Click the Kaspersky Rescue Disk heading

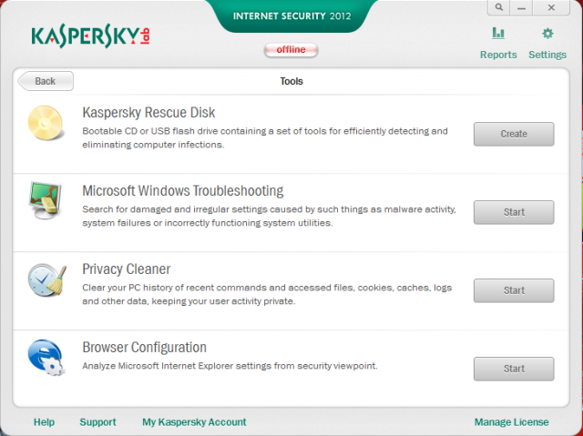[x=148, y=113]
